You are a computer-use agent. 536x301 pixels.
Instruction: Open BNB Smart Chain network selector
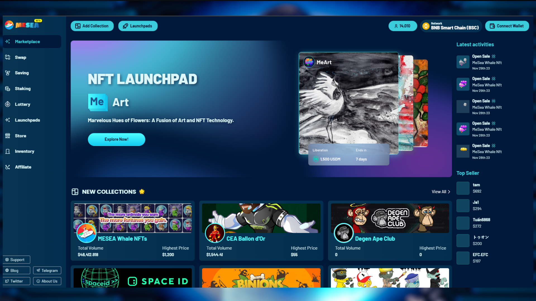[x=454, y=26]
